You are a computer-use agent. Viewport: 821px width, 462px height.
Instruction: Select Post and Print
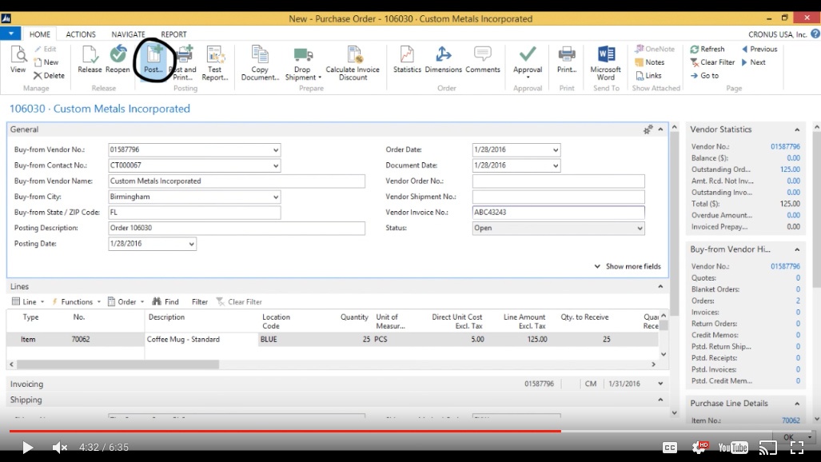(x=185, y=63)
